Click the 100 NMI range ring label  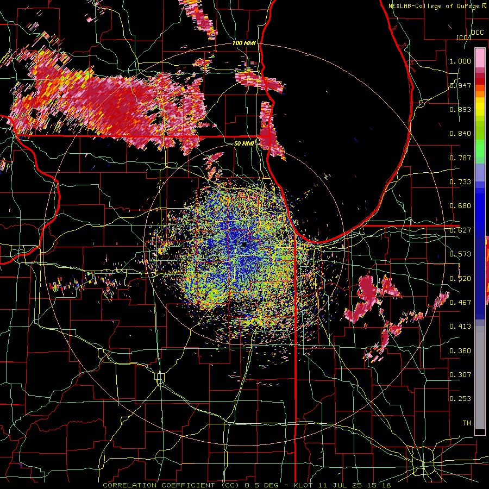coord(244,43)
